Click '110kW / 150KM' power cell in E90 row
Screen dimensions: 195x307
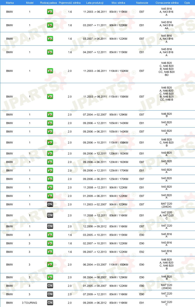click(x=118, y=265)
